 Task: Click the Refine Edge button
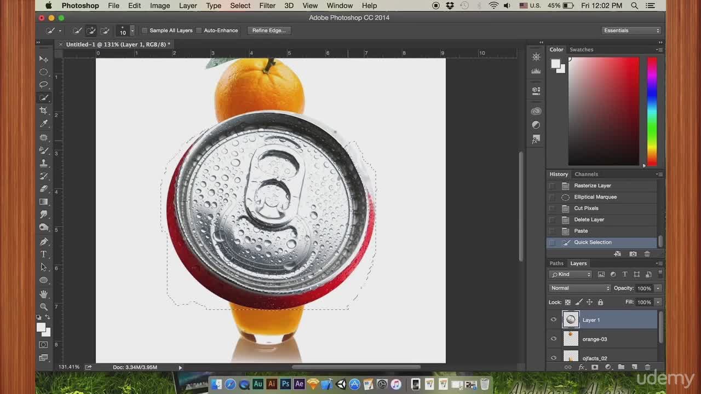pyautogui.click(x=269, y=31)
